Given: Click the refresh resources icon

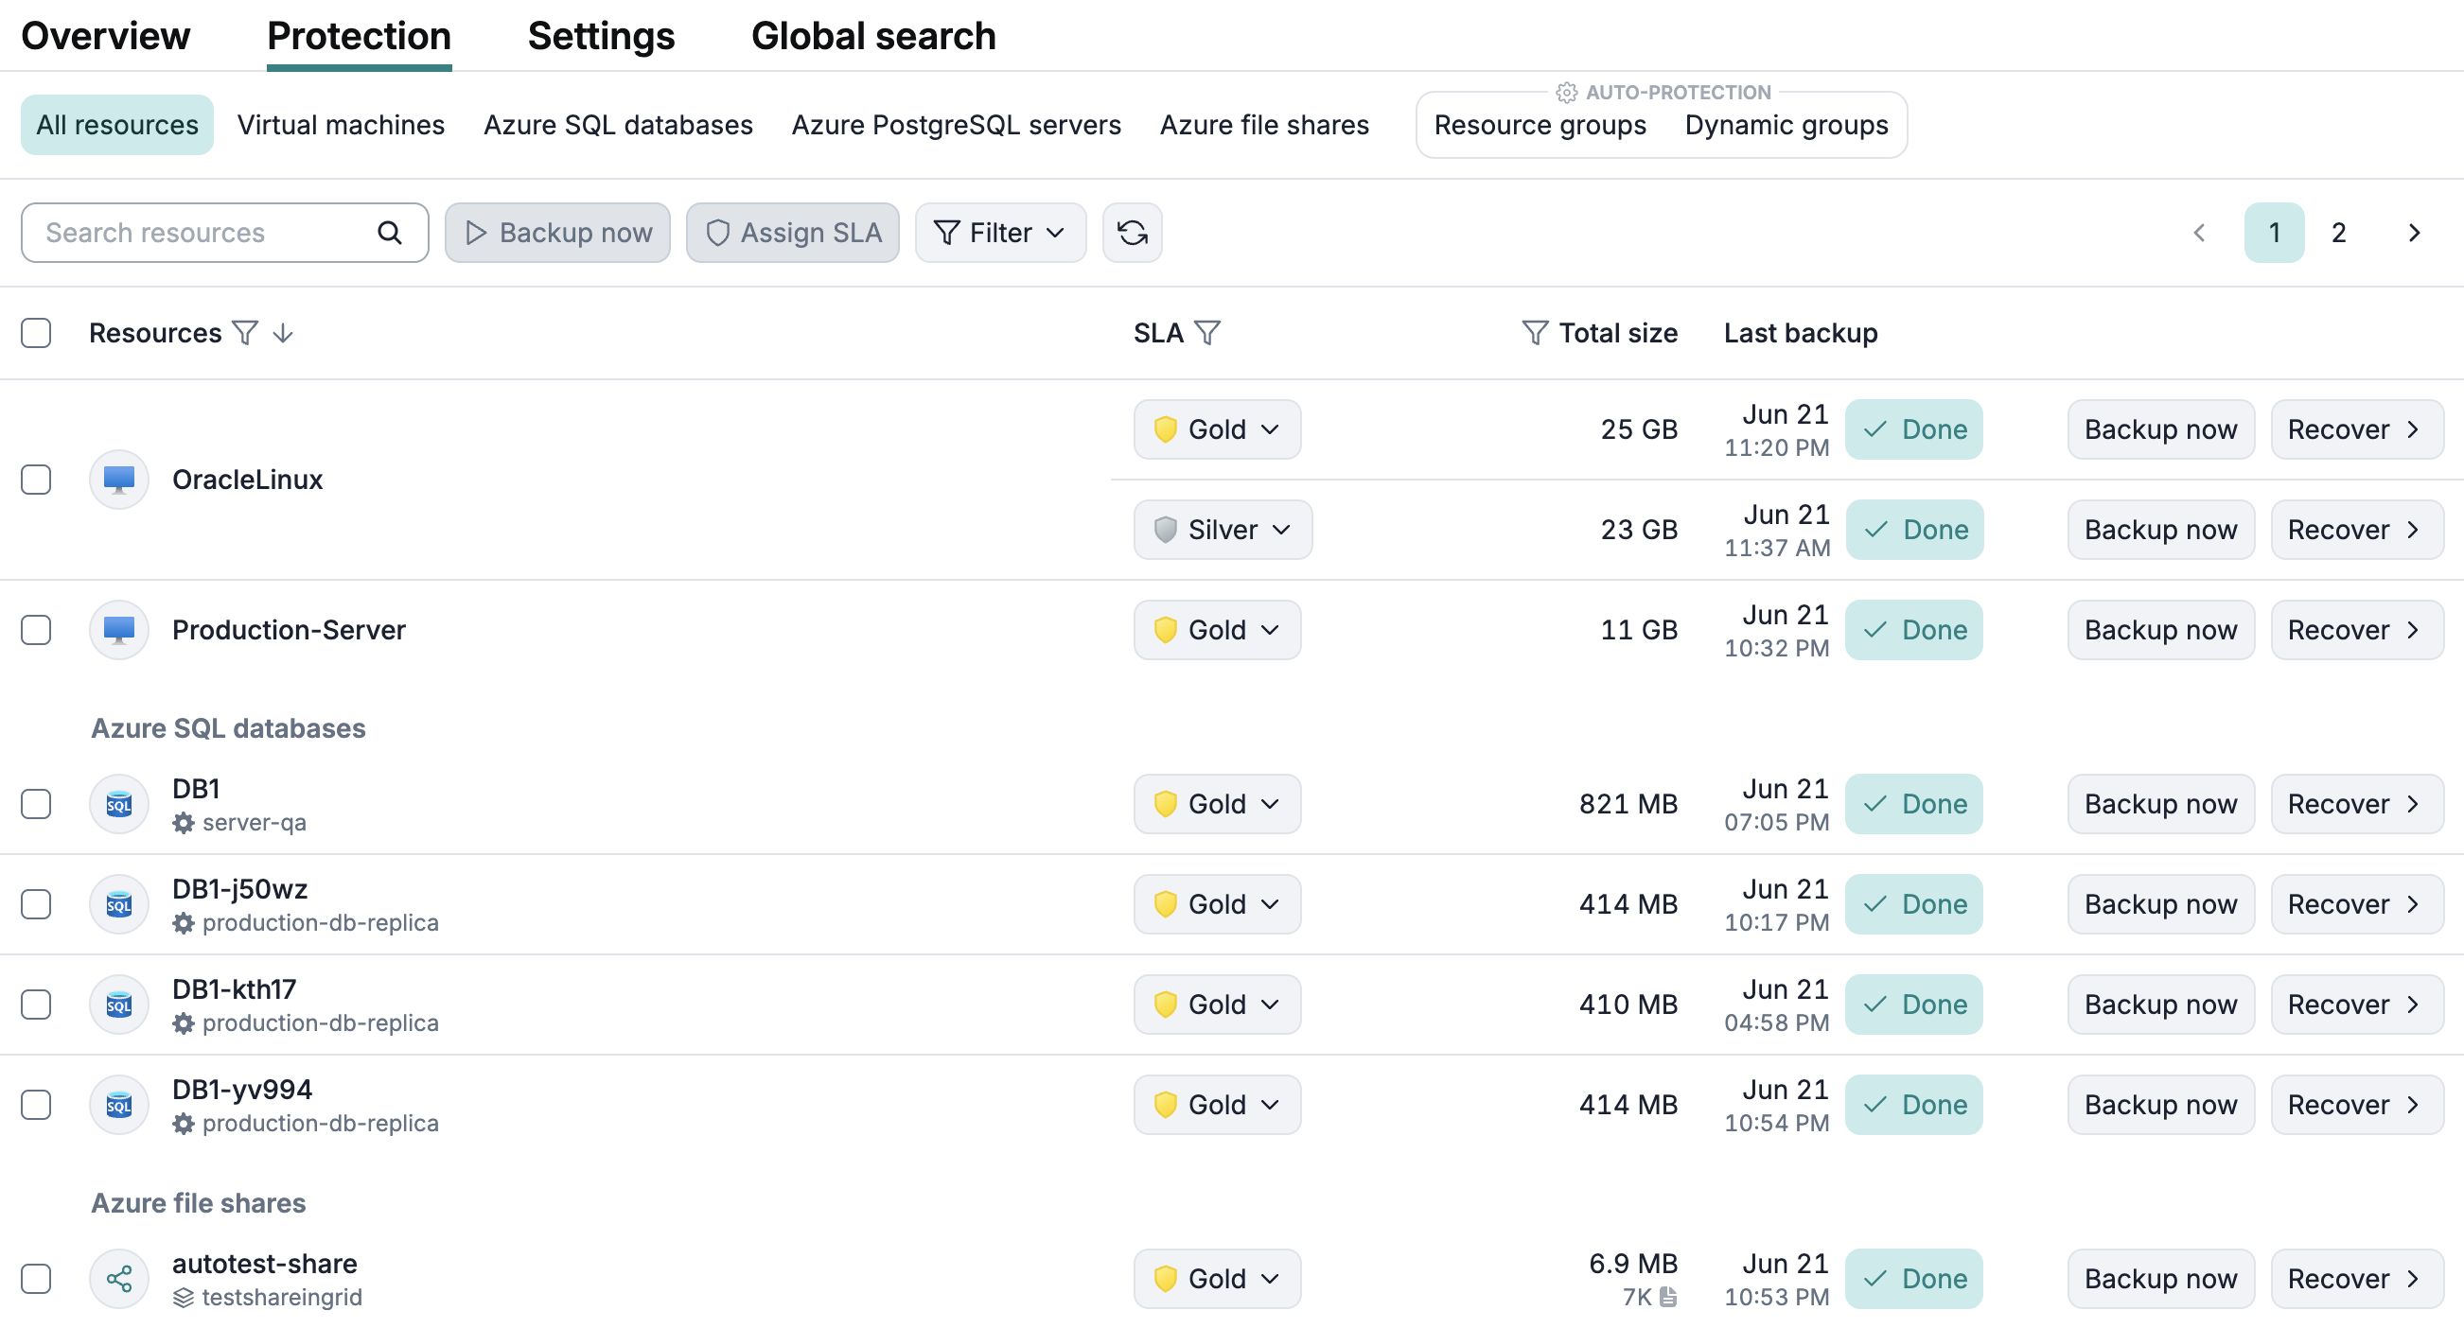Looking at the screenshot, I should pos(1132,233).
